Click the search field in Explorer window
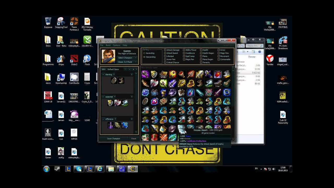The width and height of the screenshot is (334, 188). pos(255,46)
